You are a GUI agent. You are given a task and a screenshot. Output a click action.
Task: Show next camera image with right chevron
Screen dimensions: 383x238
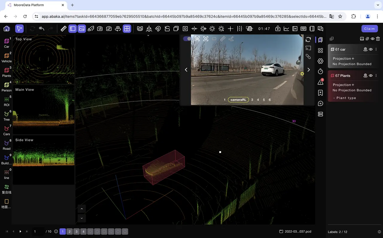308,70
